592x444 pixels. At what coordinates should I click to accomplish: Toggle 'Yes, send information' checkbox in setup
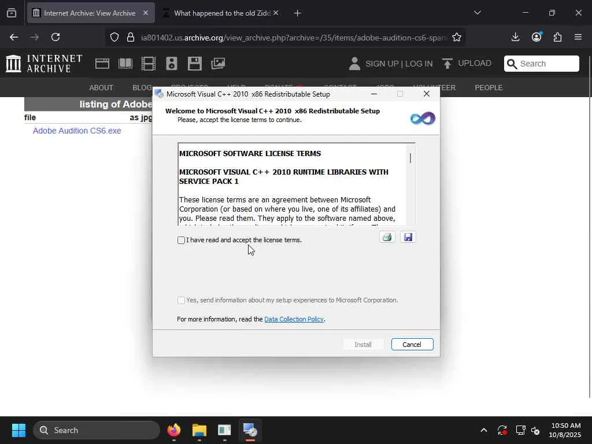181,300
